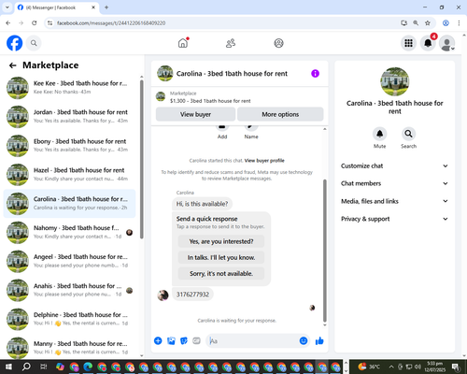Click the phone number message 3176277932
This screenshot has width=467, height=374.
pyautogui.click(x=192, y=295)
